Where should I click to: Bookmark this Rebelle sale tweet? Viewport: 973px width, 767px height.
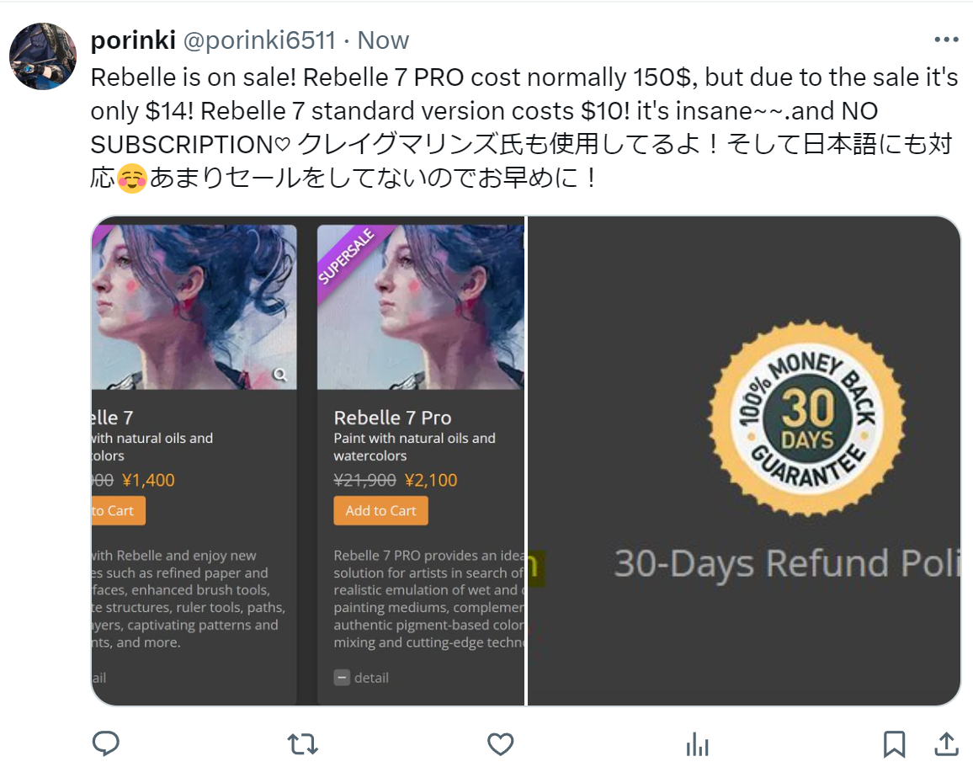(894, 744)
